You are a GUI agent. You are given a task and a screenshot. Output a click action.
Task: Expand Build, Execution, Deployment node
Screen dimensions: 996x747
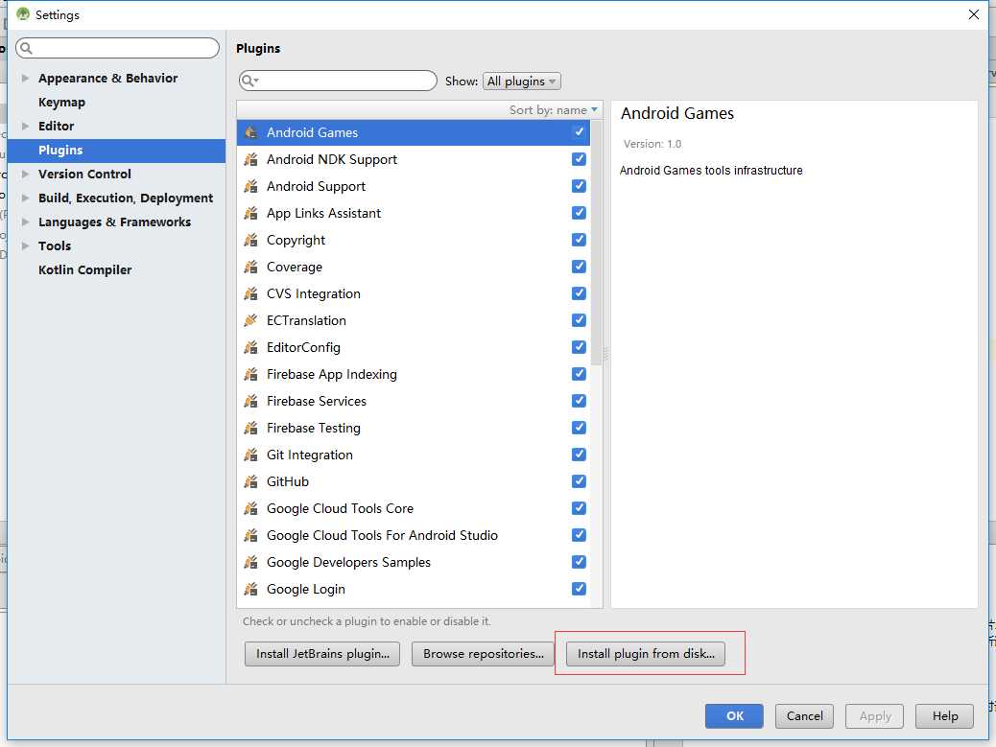(x=25, y=198)
